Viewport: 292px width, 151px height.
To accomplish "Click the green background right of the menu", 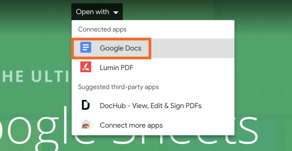I will (x=263, y=68).
